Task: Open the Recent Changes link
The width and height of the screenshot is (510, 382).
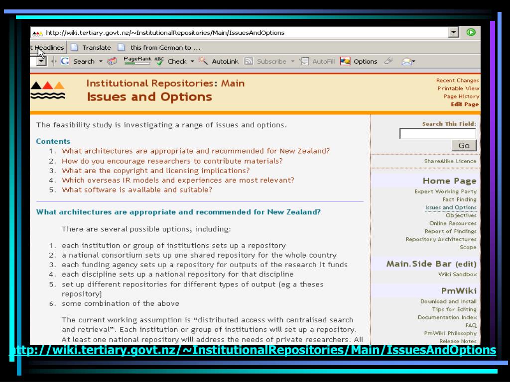Action: 457,81
